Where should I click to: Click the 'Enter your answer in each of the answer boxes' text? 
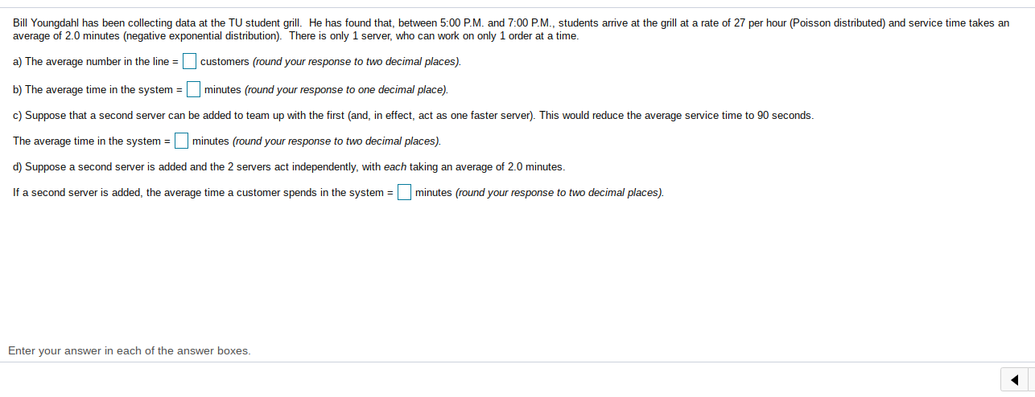(x=130, y=350)
